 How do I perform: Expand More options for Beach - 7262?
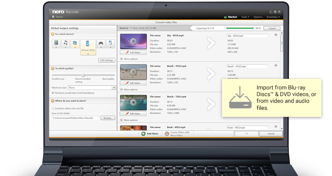(x=129, y=120)
